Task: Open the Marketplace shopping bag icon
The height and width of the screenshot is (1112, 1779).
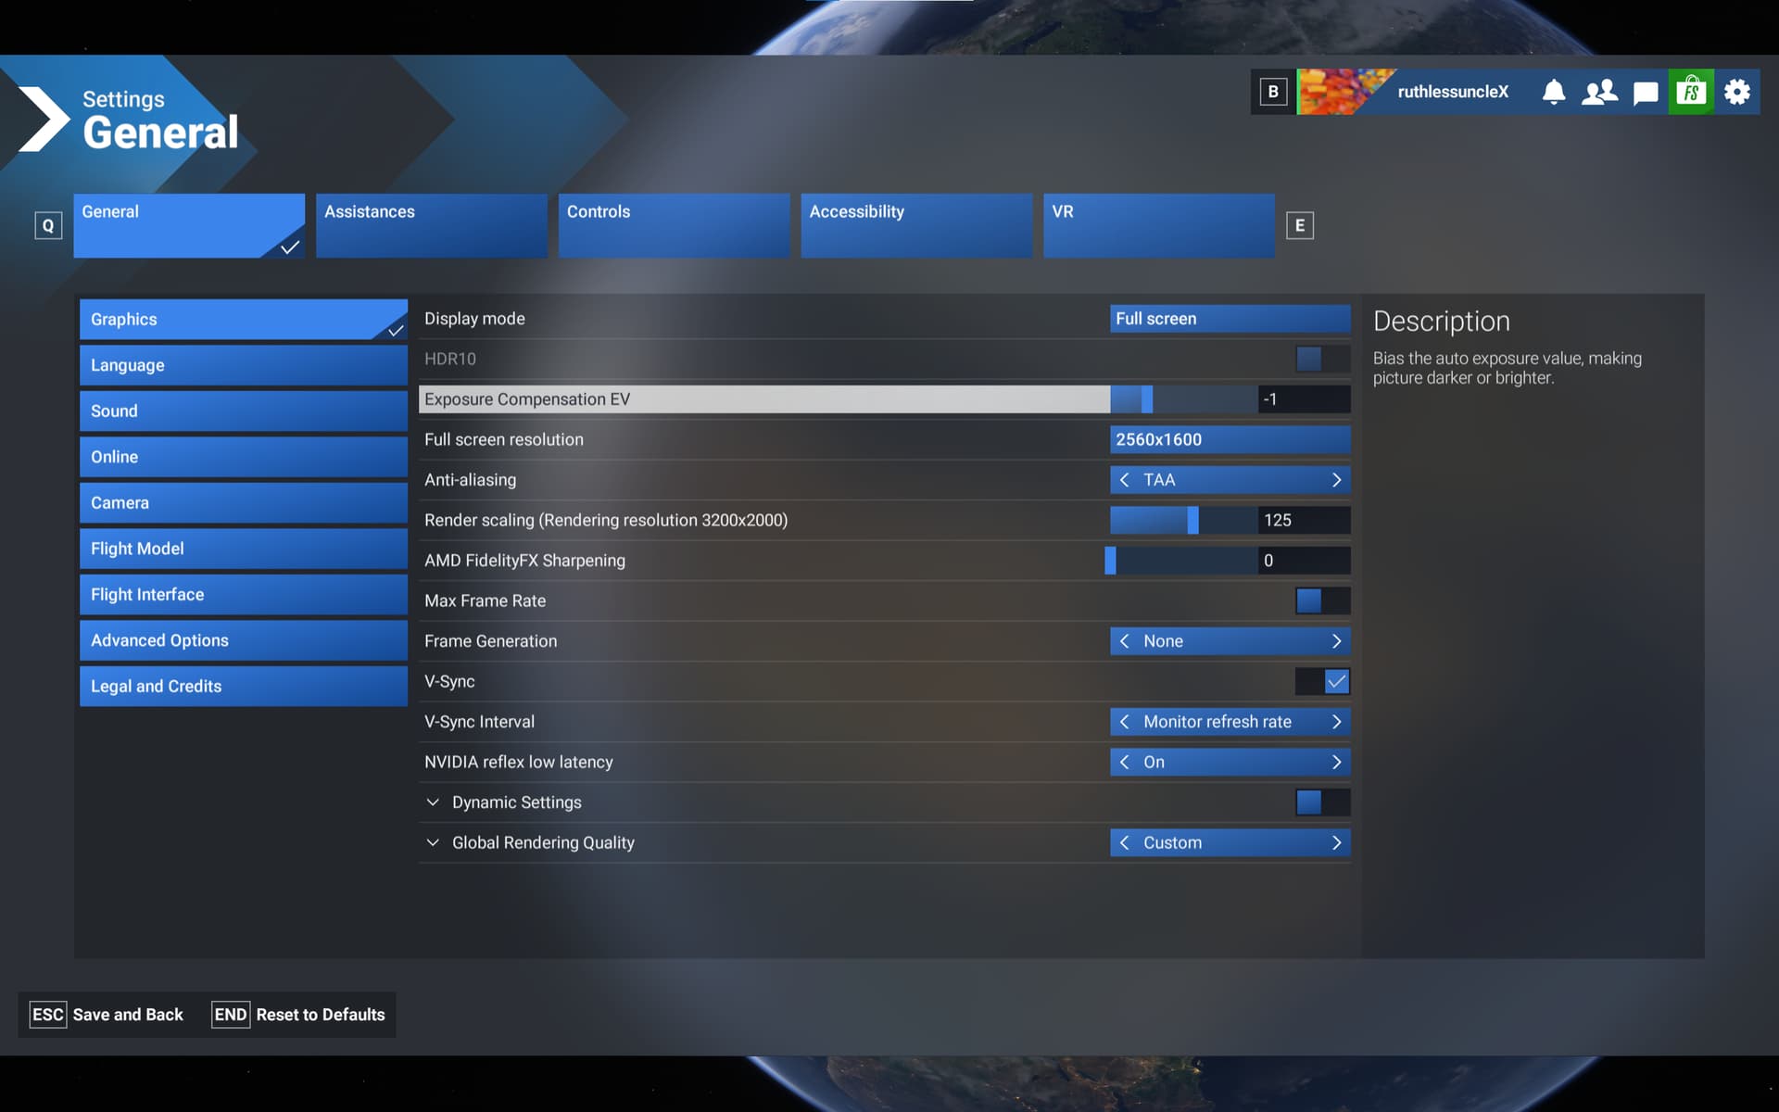Action: [x=1691, y=92]
